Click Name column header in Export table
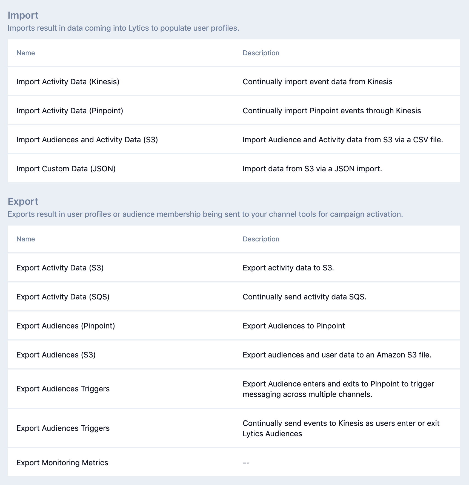469x485 pixels. coord(26,239)
